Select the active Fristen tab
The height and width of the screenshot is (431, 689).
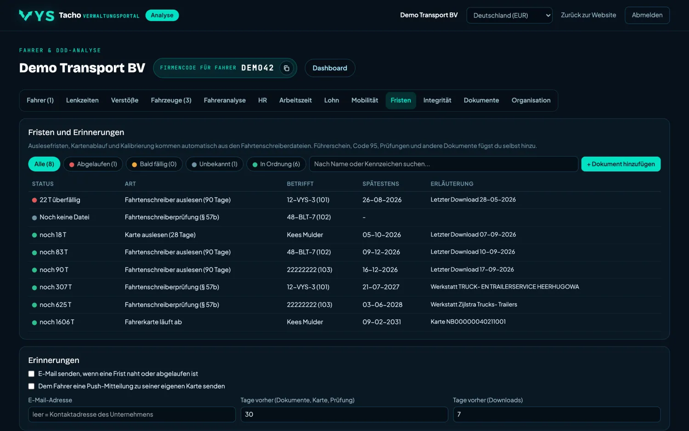point(401,100)
